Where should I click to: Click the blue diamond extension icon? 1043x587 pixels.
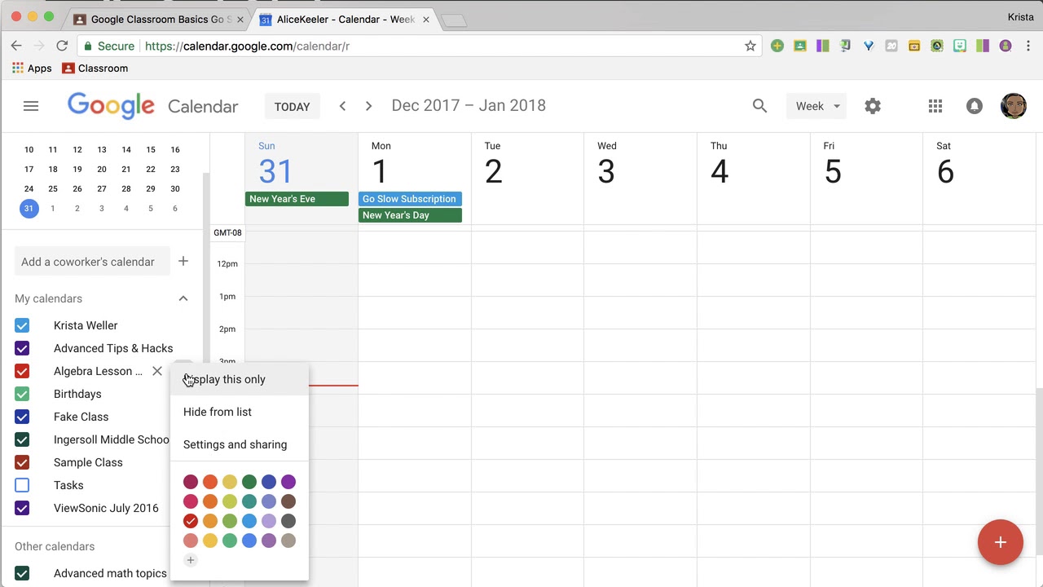(869, 46)
